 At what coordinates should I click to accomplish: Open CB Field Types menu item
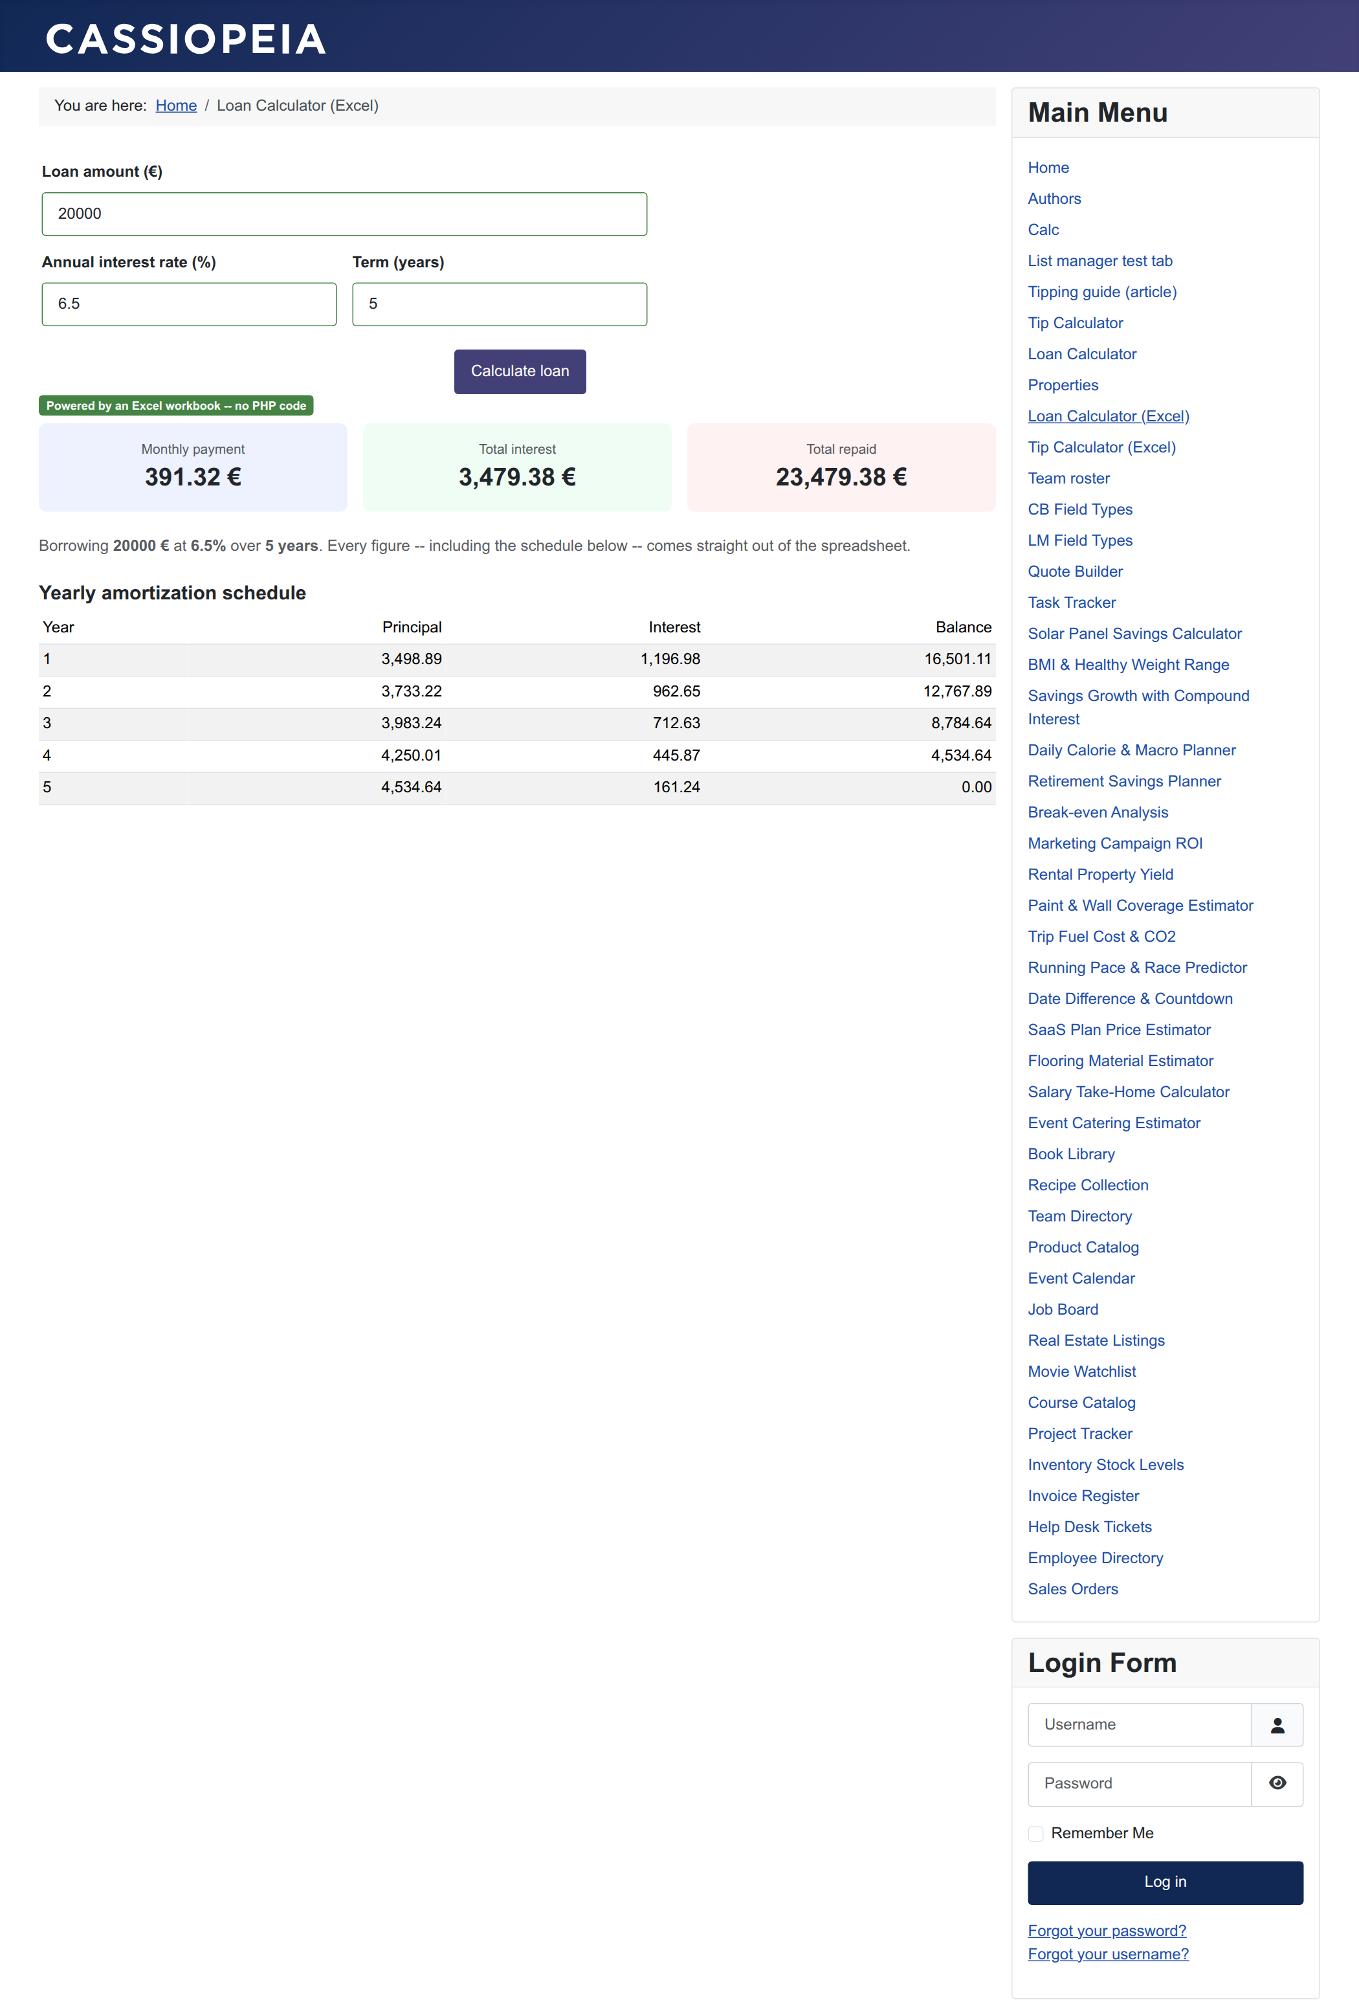pyautogui.click(x=1080, y=509)
